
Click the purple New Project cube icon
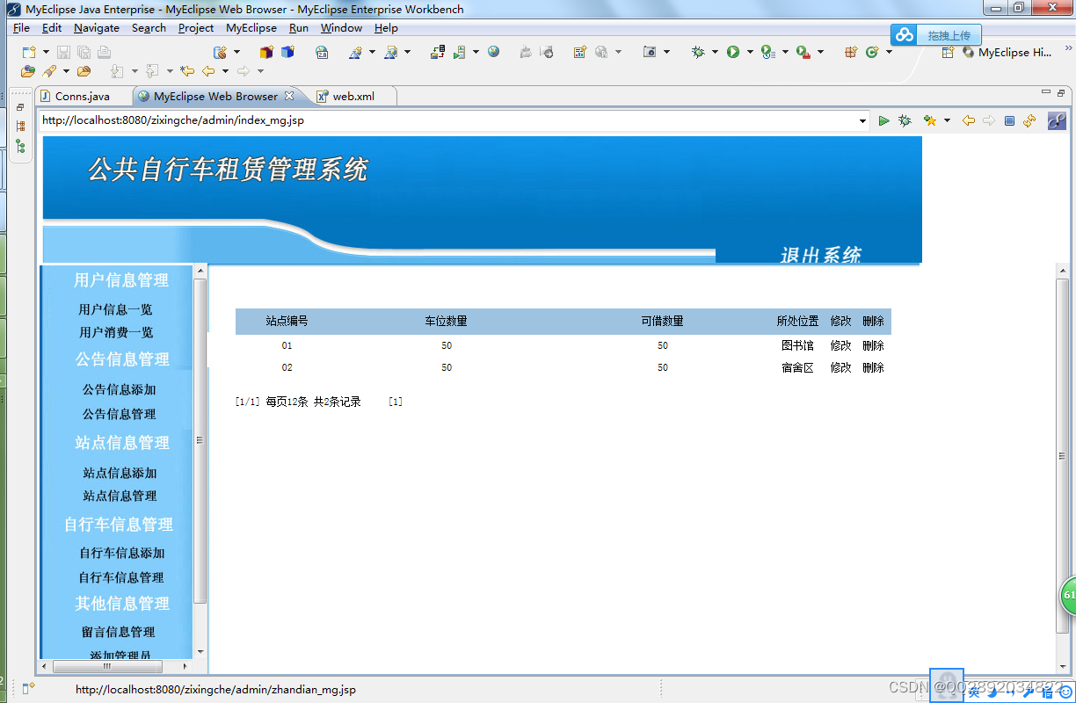(x=265, y=51)
